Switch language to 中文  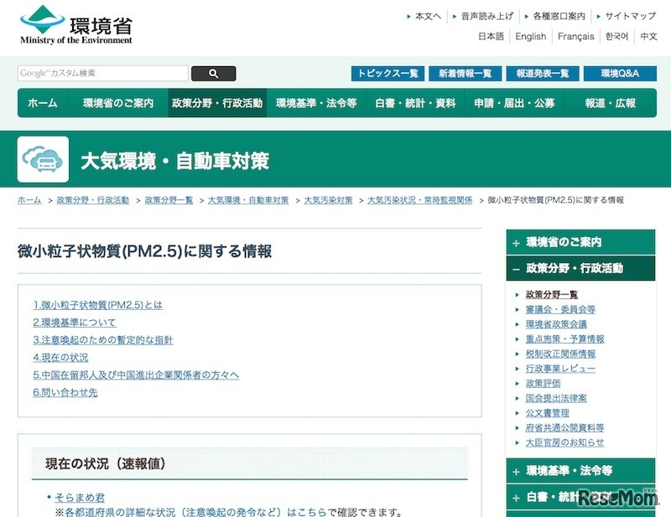(x=648, y=36)
